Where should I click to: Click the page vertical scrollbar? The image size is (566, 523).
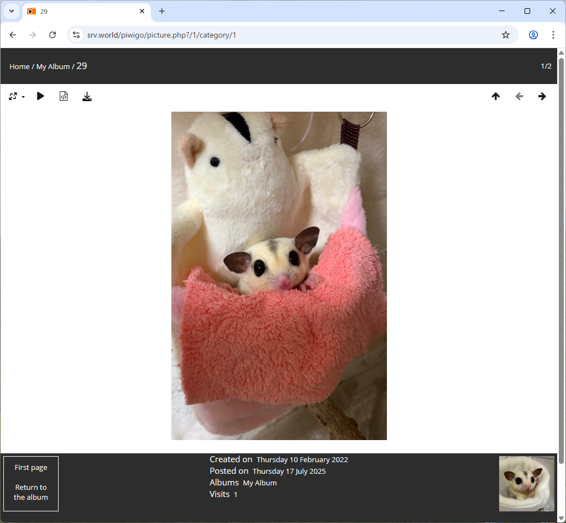[562, 260]
